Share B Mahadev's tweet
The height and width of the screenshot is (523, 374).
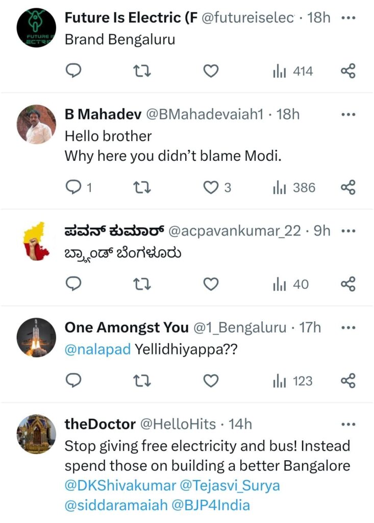point(347,188)
